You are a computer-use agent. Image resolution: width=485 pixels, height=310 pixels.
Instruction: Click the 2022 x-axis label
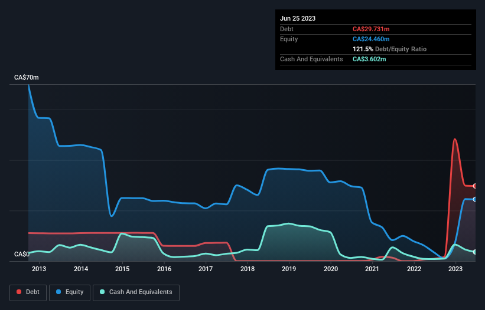414,269
